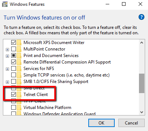Click the scrollbar down arrow
This screenshot has width=148, height=131.
click(142, 112)
